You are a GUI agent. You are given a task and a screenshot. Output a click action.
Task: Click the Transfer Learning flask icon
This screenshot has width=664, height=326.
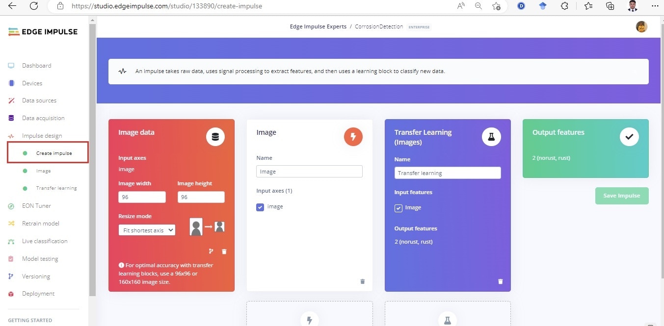point(491,137)
